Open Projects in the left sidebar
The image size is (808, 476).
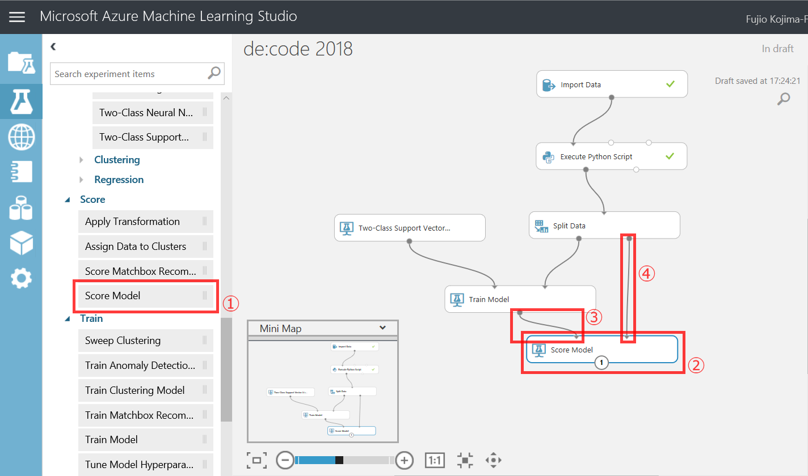[x=21, y=63]
